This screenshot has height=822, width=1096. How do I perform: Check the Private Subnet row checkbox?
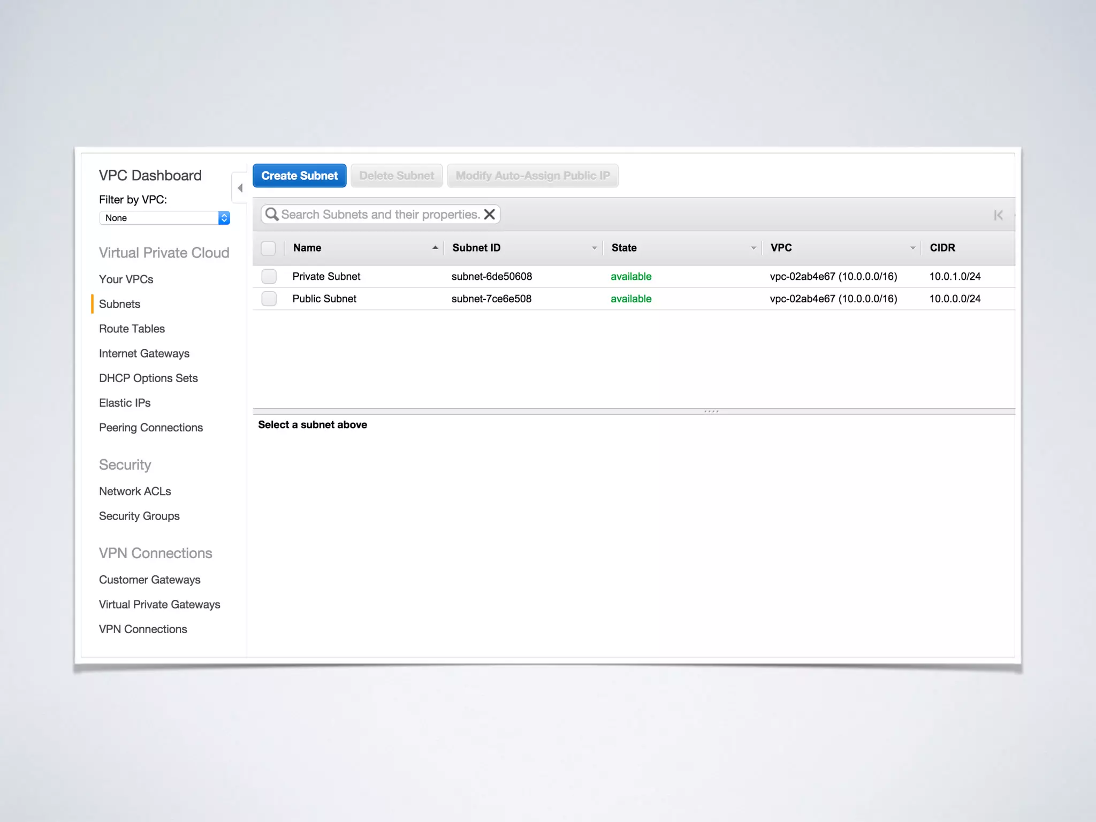point(269,277)
